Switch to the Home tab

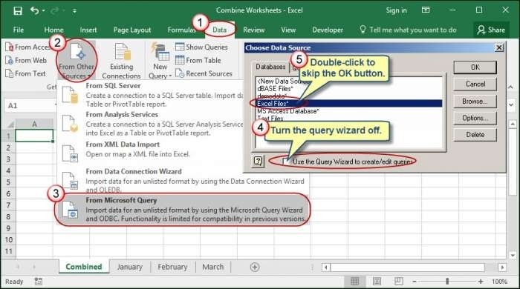point(53,30)
